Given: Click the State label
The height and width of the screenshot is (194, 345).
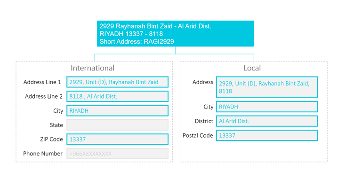Looking at the screenshot, I should (x=56, y=125).
